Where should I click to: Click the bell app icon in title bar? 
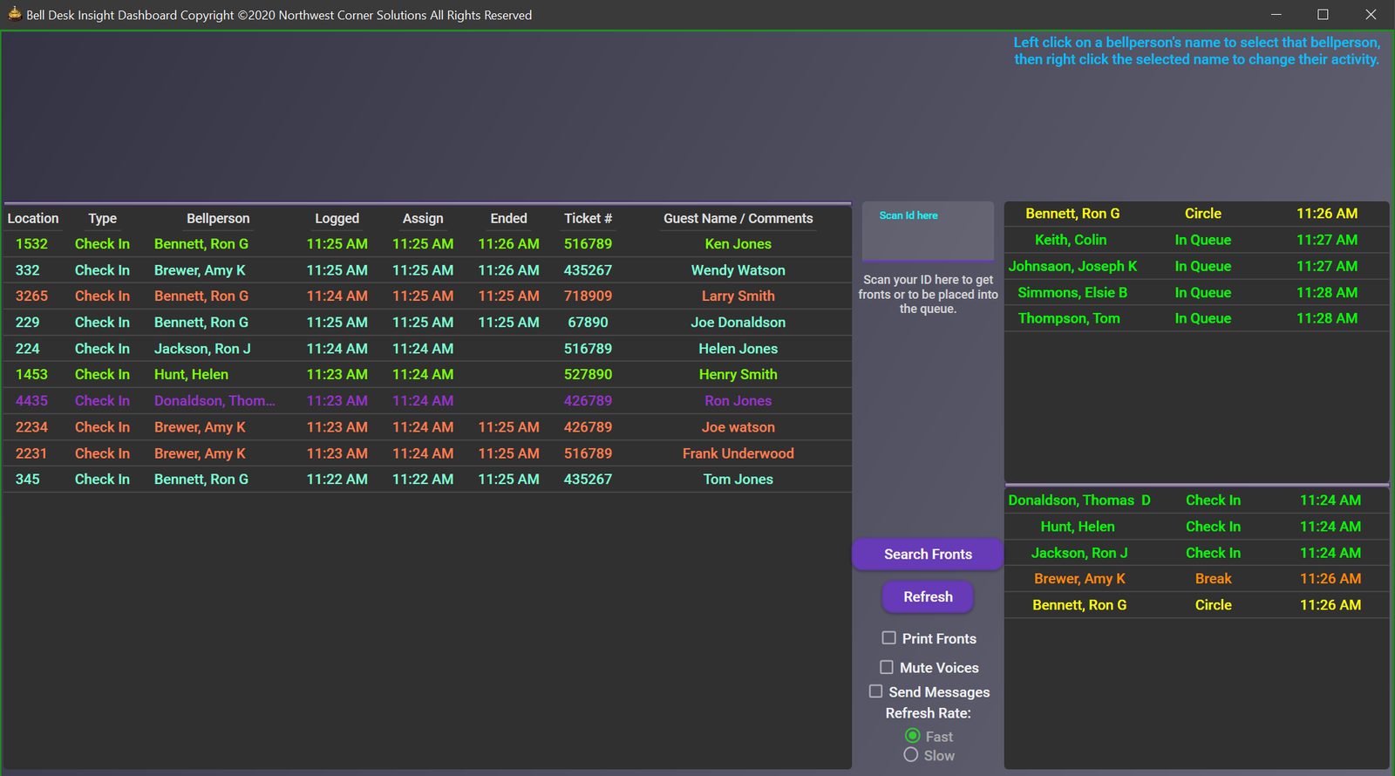pyautogui.click(x=14, y=13)
